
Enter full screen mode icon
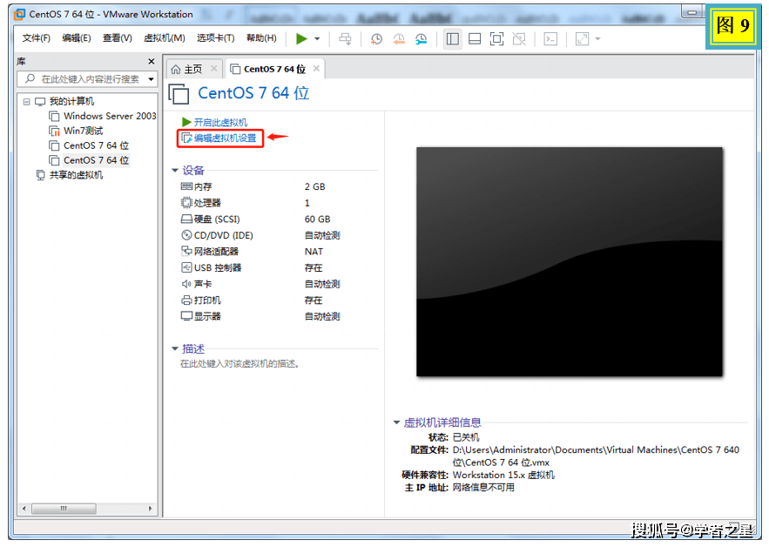tap(496, 38)
